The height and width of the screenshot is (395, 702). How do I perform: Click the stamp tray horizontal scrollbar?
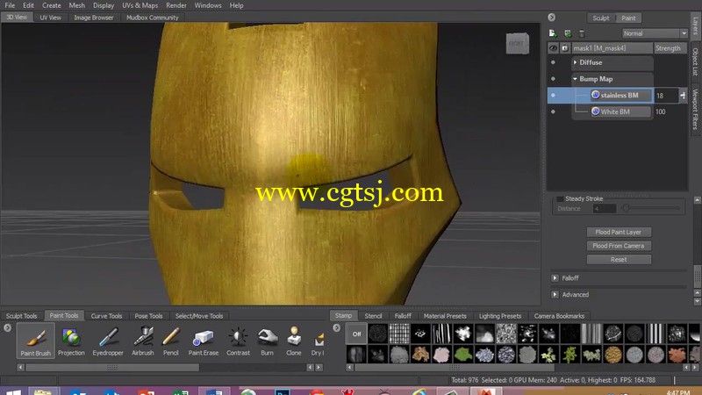(x=455, y=368)
